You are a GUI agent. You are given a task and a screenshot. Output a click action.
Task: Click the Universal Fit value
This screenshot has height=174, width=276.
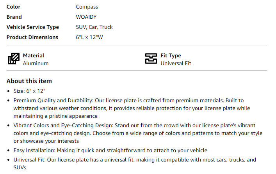click(176, 63)
